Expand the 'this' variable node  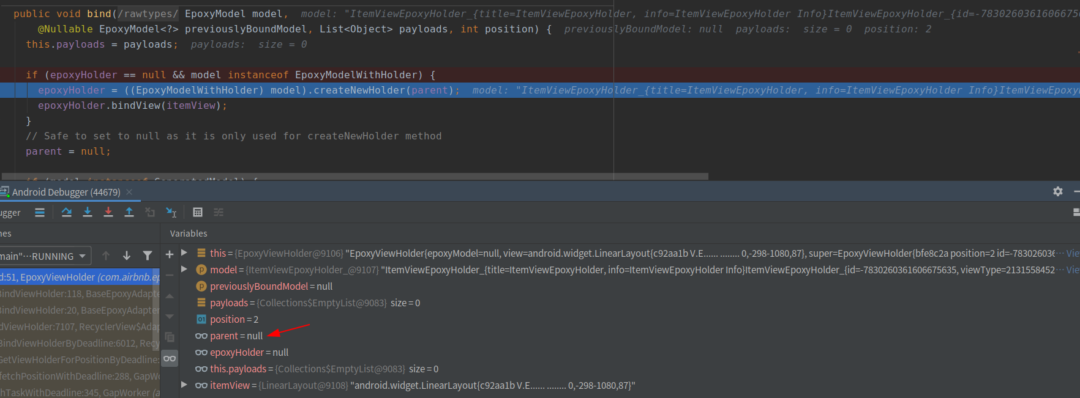[x=184, y=252]
